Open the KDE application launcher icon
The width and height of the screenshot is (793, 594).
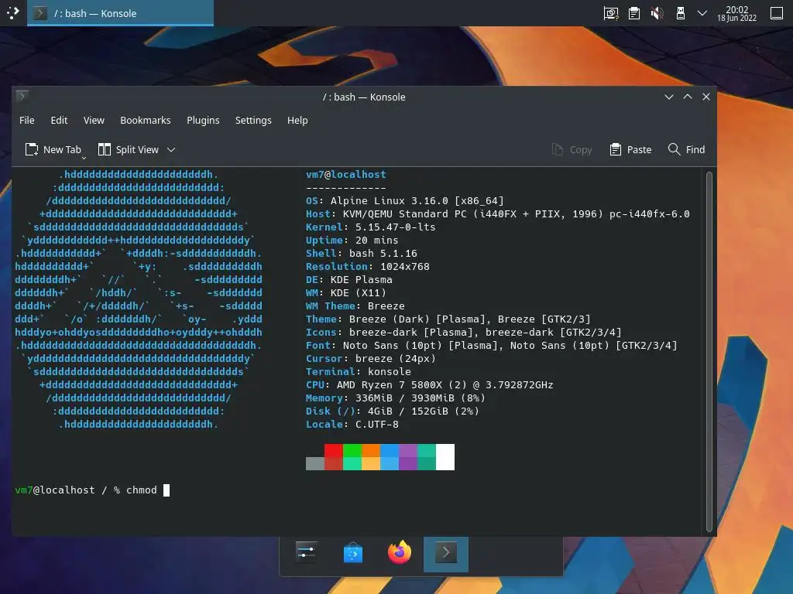[x=12, y=13]
